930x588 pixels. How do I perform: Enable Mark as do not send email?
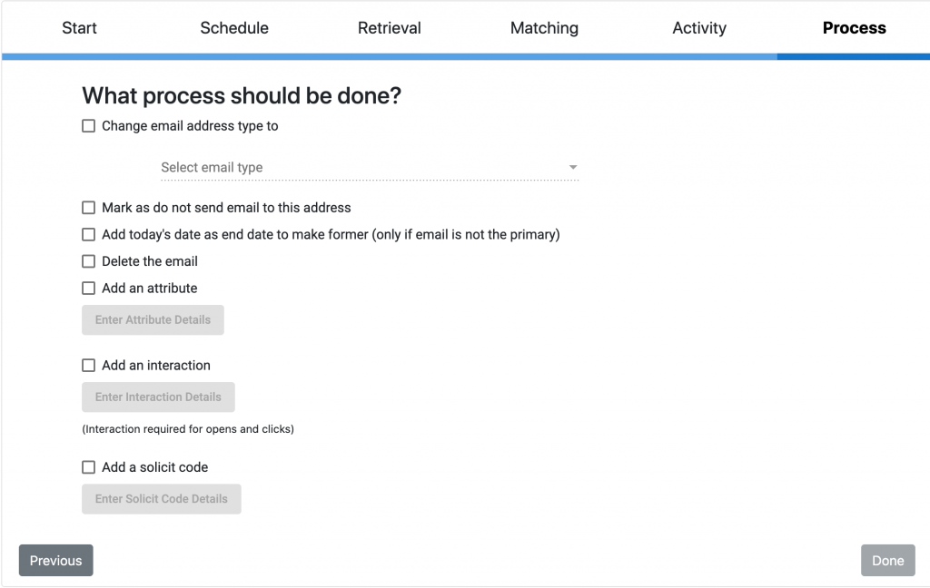[88, 208]
